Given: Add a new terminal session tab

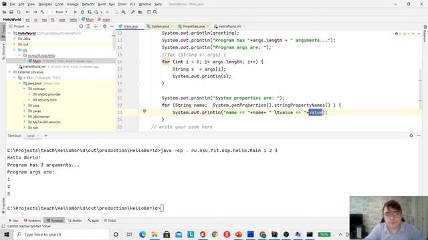Looking at the screenshot, I should click(x=46, y=135).
